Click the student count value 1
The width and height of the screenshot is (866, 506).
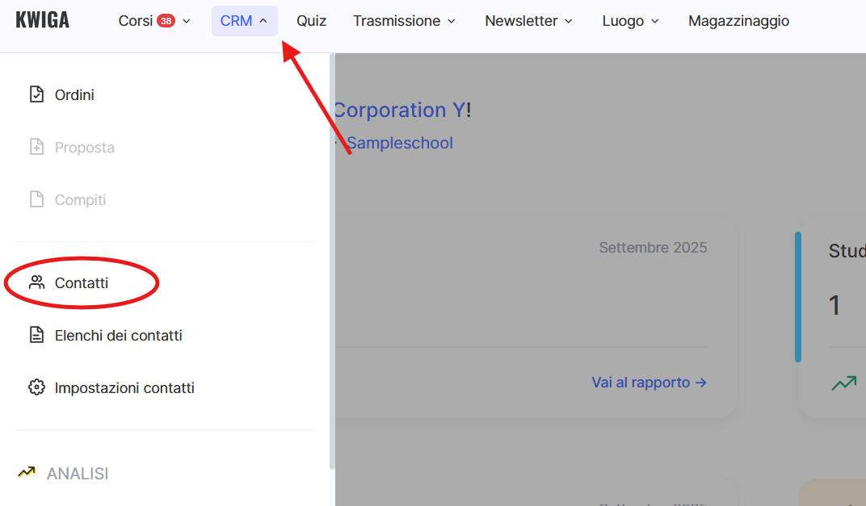(x=834, y=305)
